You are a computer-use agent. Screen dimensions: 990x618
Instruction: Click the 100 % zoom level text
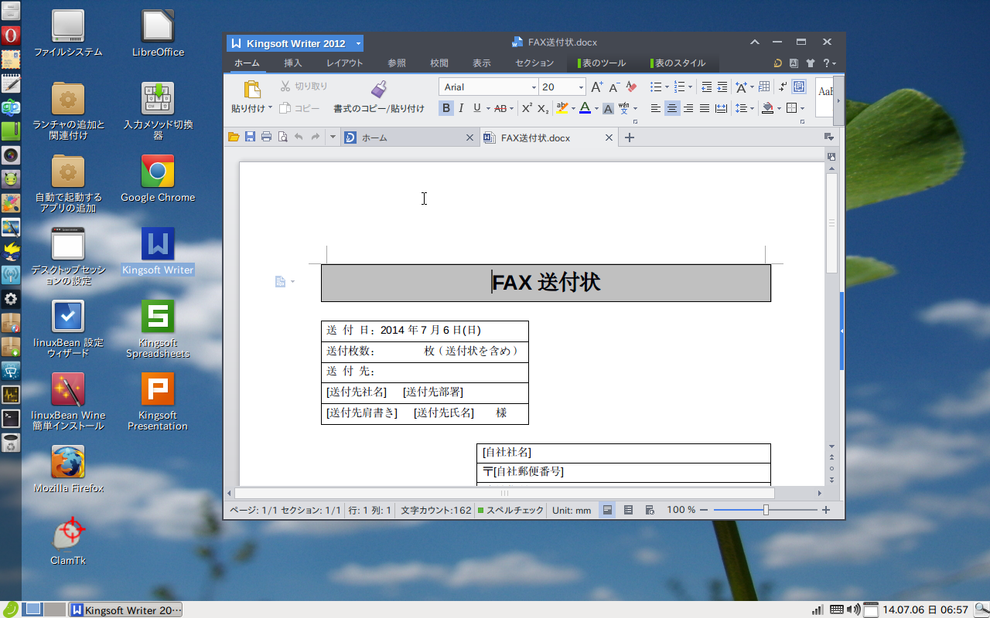(681, 510)
